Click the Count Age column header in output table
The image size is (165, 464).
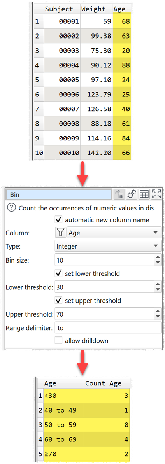(x=107, y=383)
